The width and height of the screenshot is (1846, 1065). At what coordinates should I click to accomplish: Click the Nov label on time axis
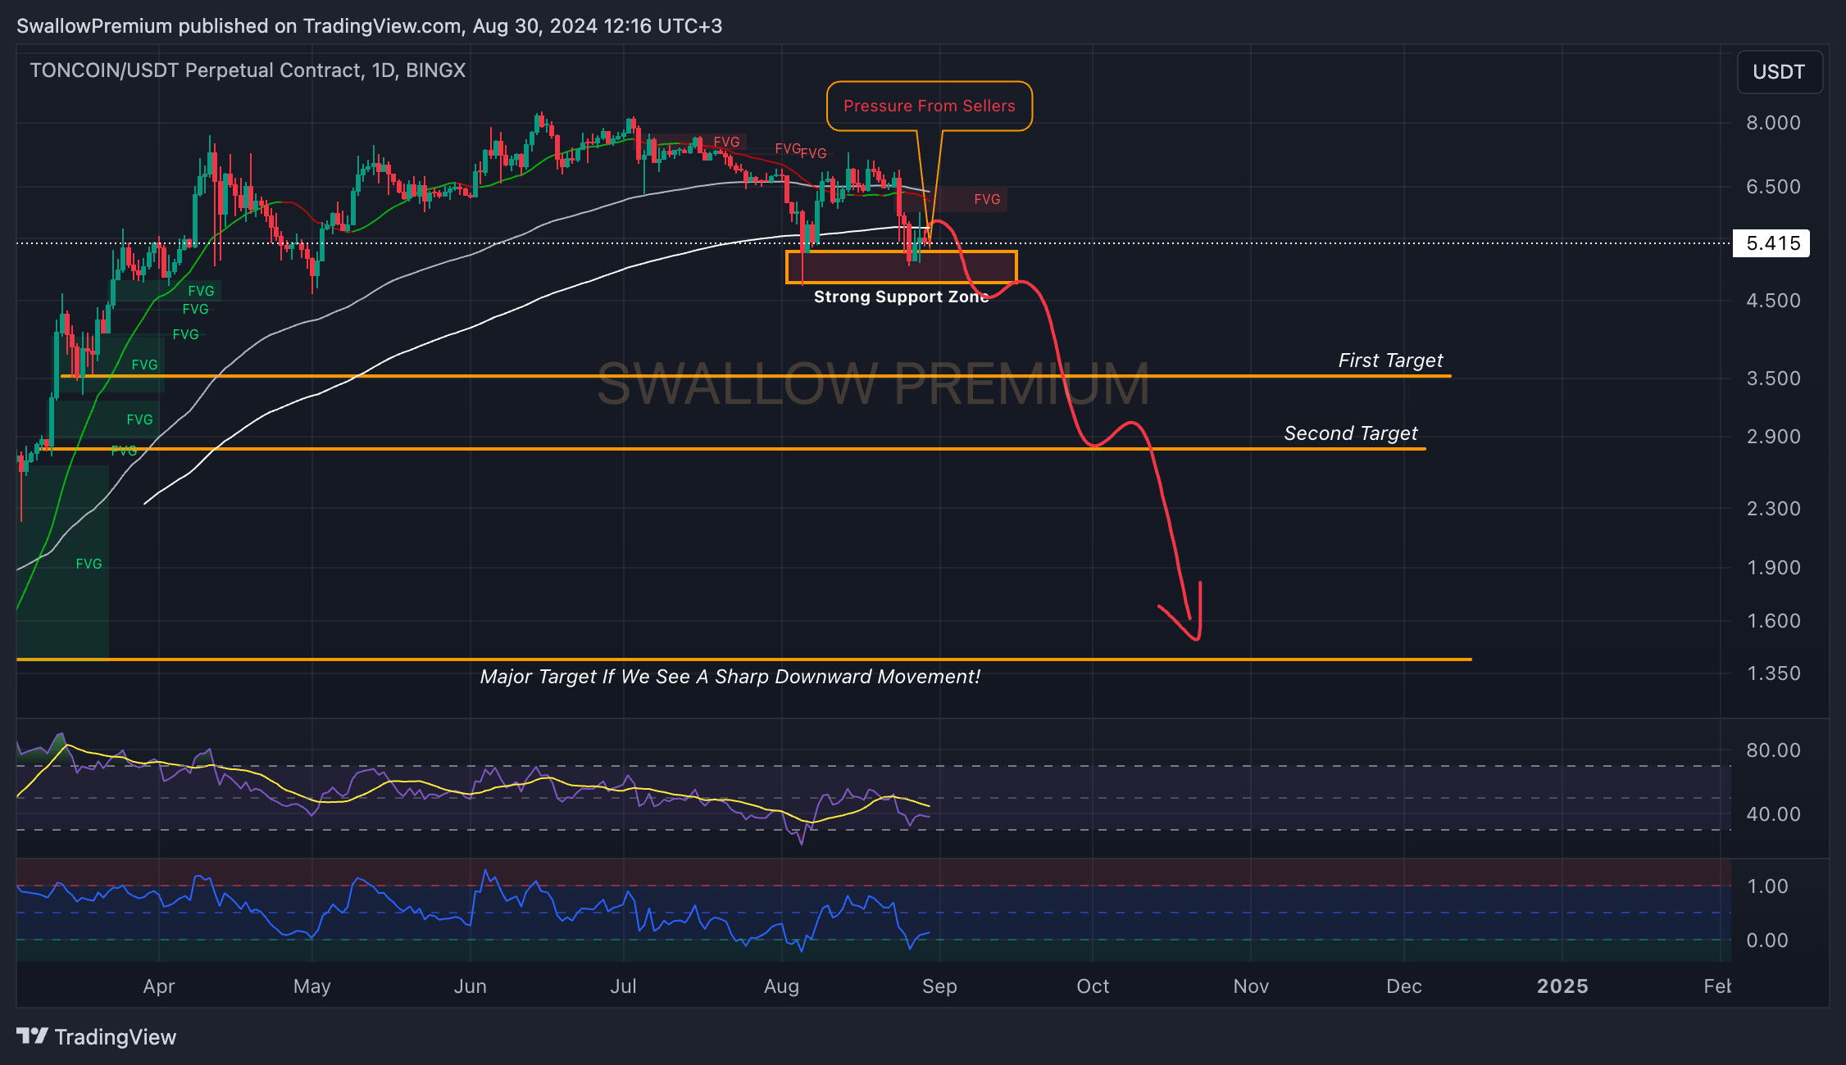pos(1251,986)
